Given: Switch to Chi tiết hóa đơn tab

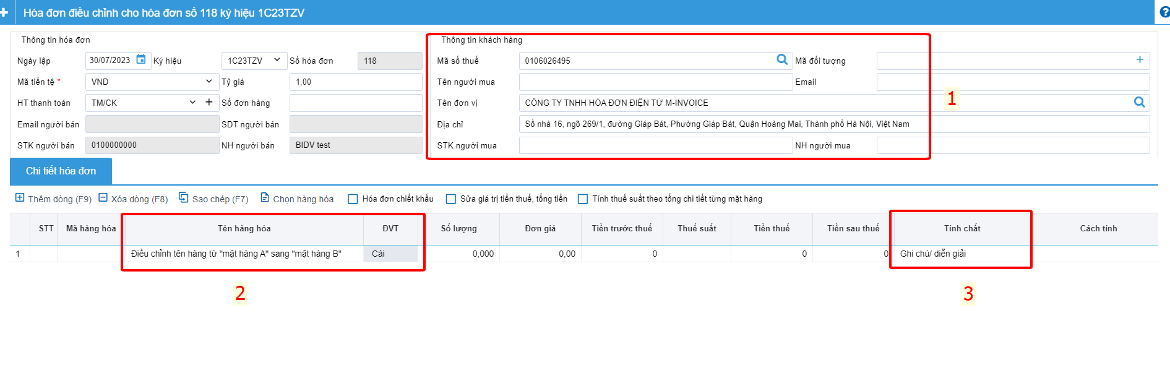Looking at the screenshot, I should point(61,171).
